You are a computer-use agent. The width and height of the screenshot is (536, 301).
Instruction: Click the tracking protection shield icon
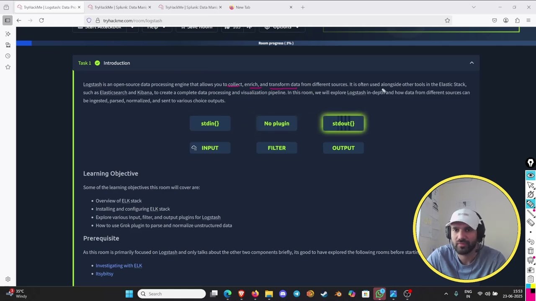89,20
